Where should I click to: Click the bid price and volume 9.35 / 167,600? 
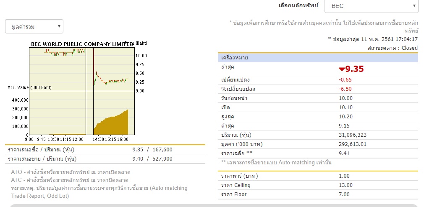click(x=152, y=150)
